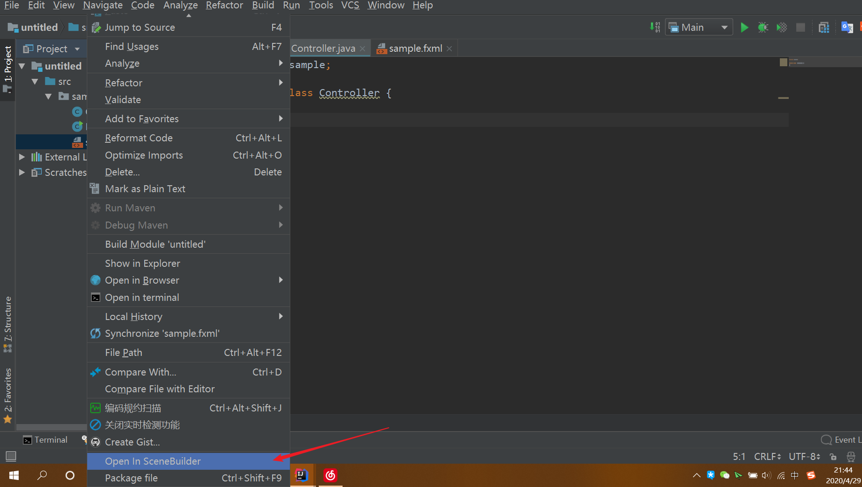Click the hector inspector icon in status bar
Image resolution: width=862 pixels, height=487 pixels.
coord(851,457)
